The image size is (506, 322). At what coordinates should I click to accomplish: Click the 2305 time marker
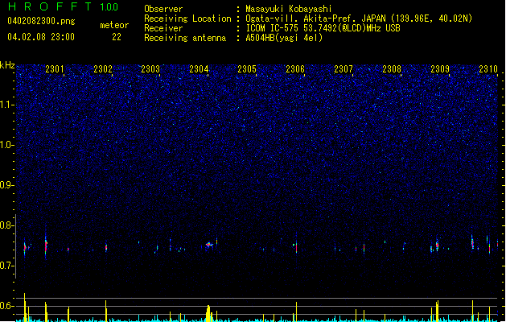coord(247,68)
